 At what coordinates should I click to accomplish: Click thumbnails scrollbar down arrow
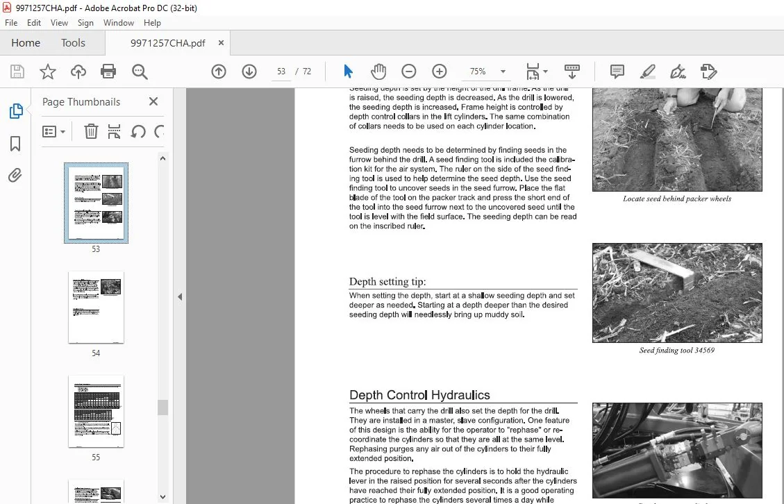(x=162, y=497)
